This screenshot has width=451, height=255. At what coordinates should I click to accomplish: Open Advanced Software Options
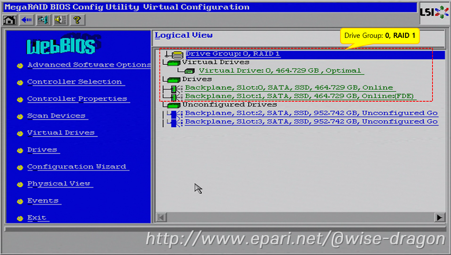click(89, 65)
